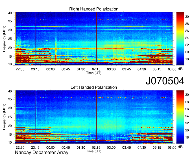Click the "22" value on Right Handed color bar
The height and width of the screenshot is (156, 192).
tap(187, 45)
